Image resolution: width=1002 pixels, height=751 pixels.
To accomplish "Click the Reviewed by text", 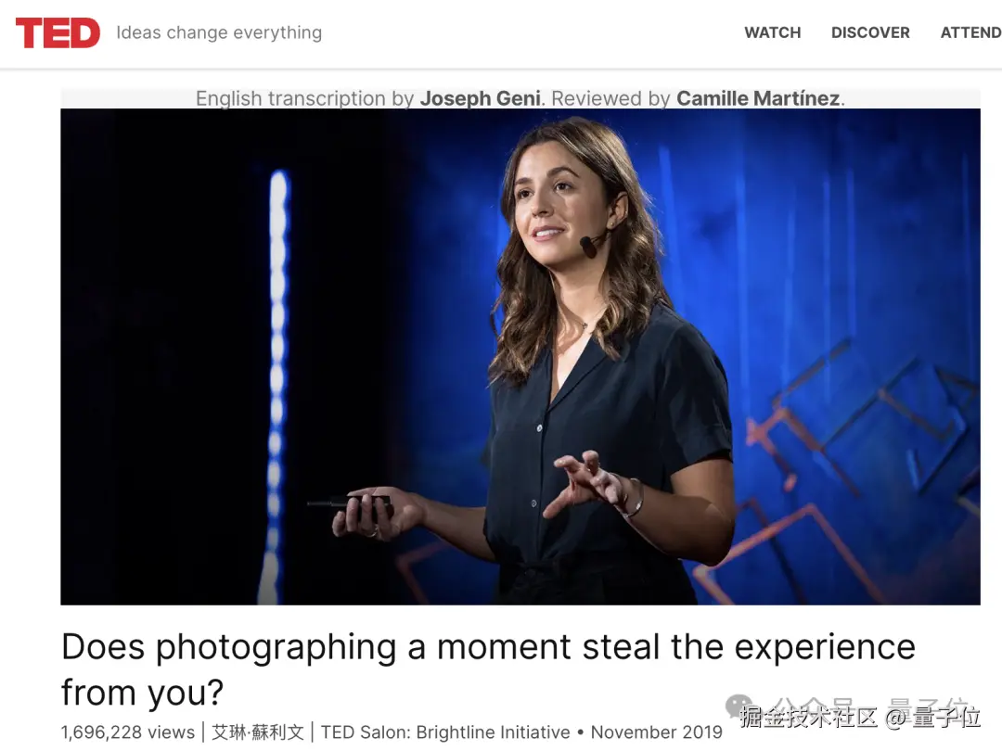I will click(610, 98).
